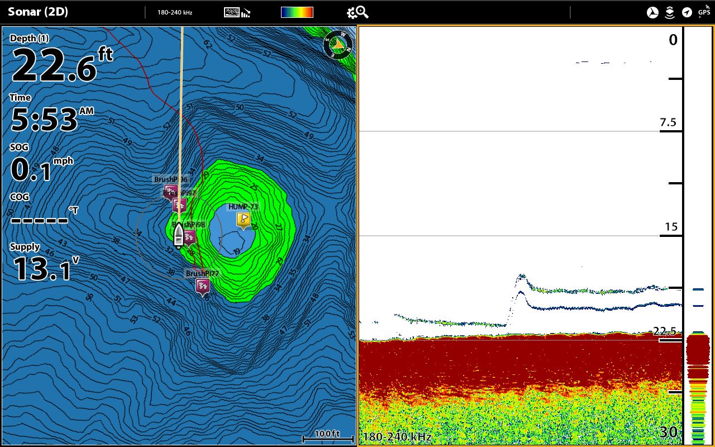This screenshot has height=447, width=715.
Task: Open the Sonar (2D) view title menu
Action: pos(38,12)
